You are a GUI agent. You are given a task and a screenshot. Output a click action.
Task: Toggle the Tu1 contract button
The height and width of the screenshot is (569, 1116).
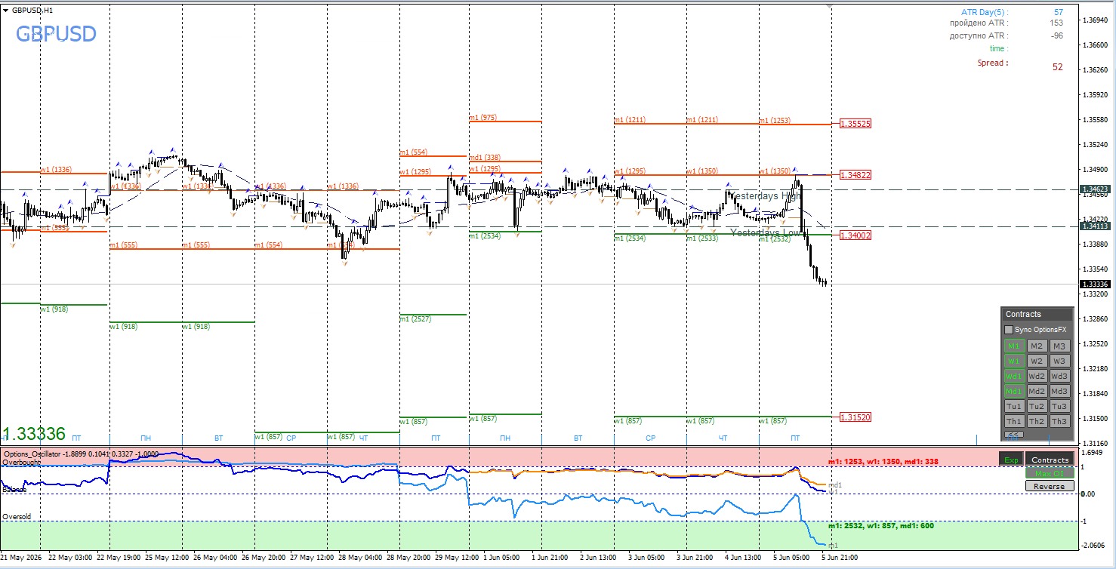tap(1014, 407)
